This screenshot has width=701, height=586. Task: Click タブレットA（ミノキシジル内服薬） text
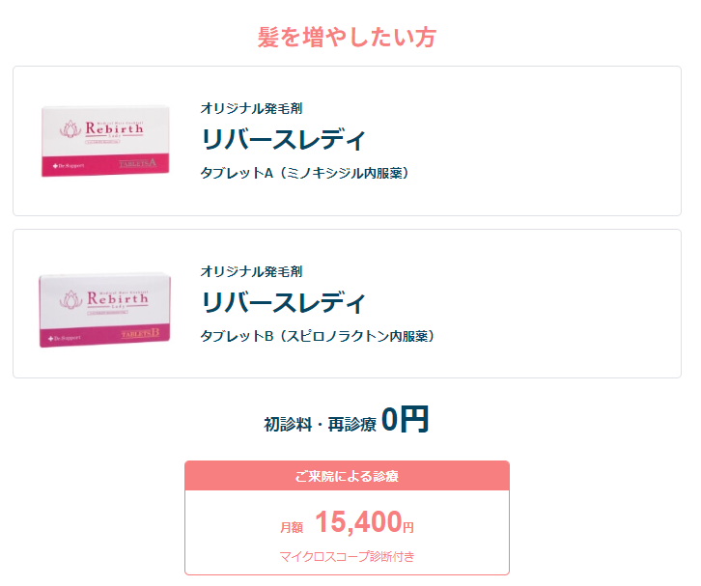coord(305,173)
